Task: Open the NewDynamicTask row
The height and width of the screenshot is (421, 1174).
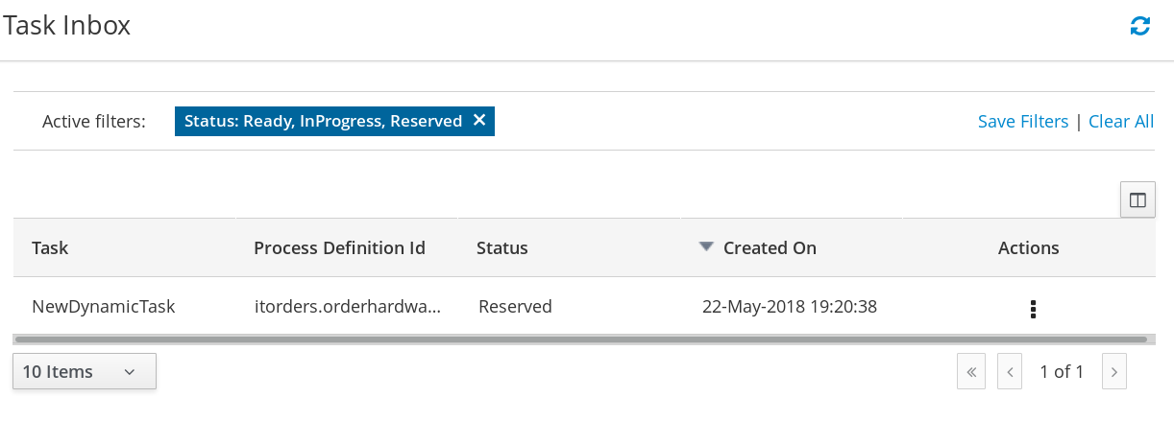Action: click(584, 307)
